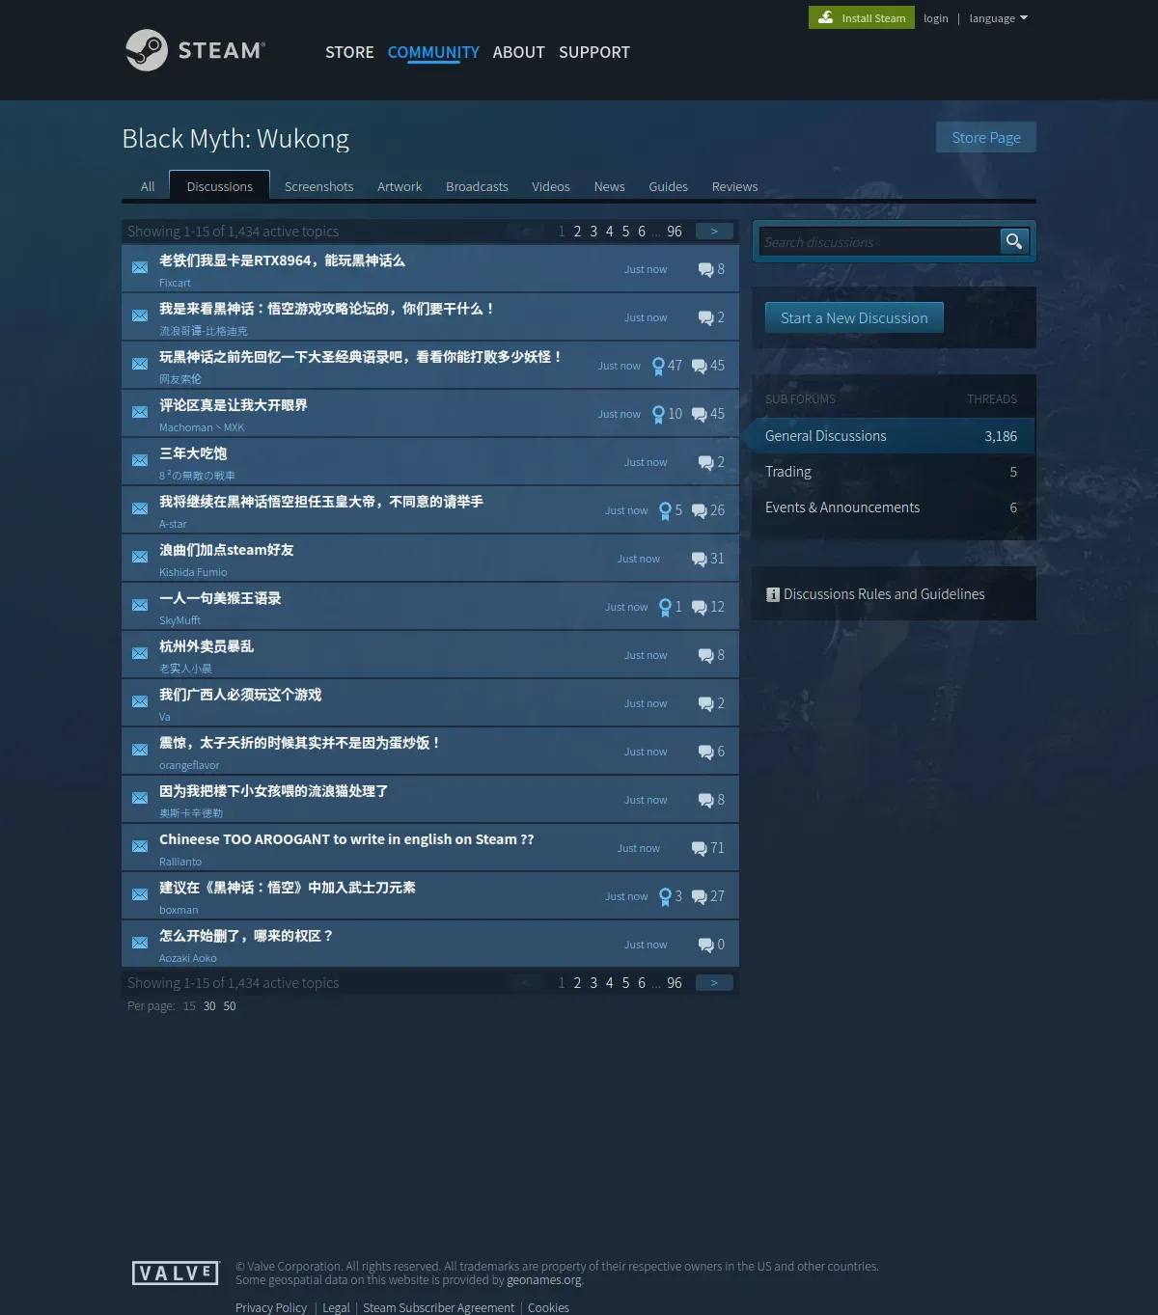This screenshot has width=1158, height=1315.
Task: Open Discussions Rules and Guidelines link
Action: (884, 594)
